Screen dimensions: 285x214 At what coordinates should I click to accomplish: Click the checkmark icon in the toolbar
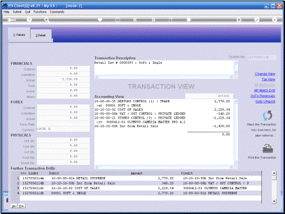point(257,20)
